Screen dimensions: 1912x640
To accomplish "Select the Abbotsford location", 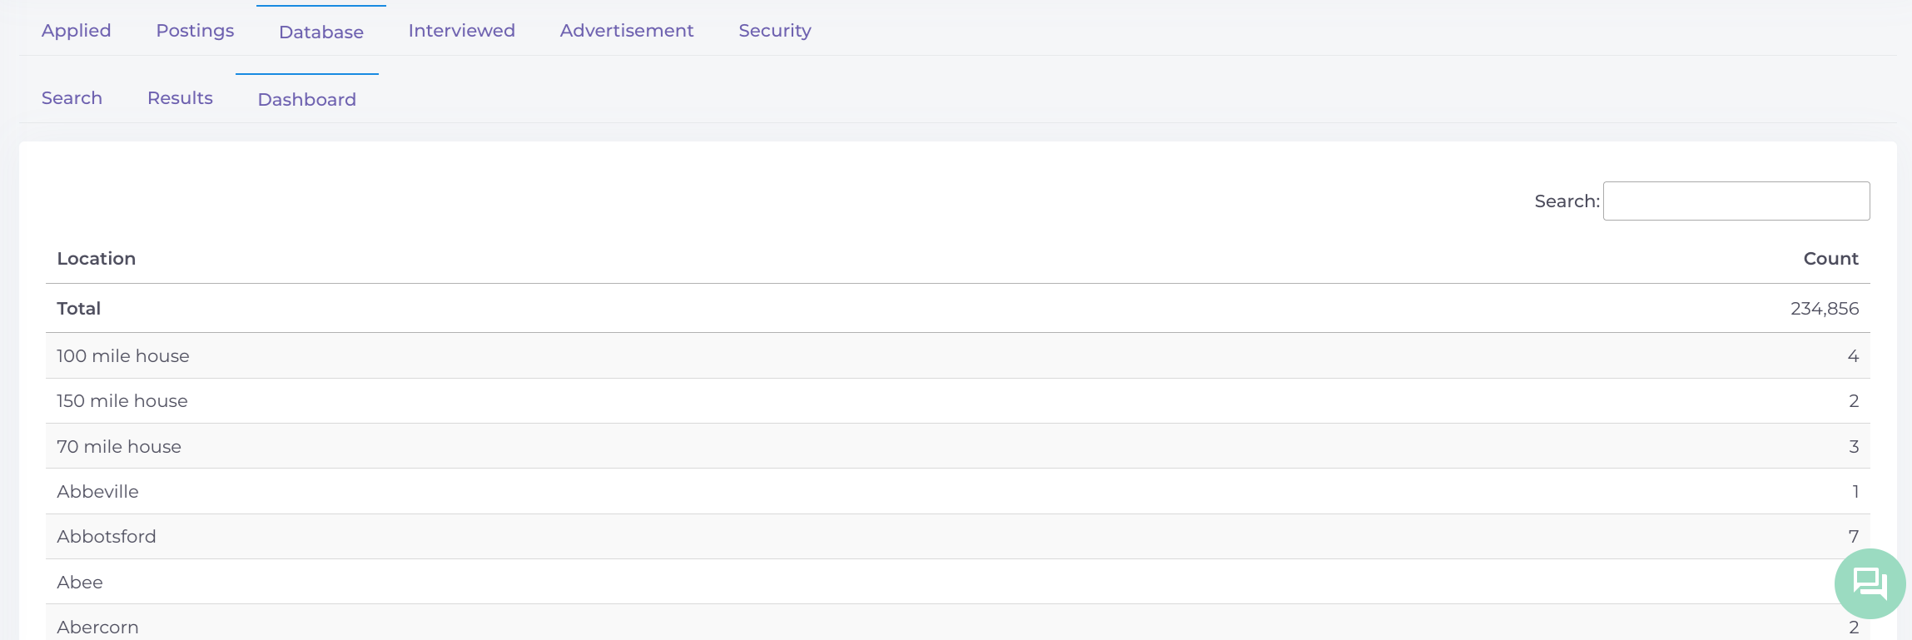I will (107, 537).
